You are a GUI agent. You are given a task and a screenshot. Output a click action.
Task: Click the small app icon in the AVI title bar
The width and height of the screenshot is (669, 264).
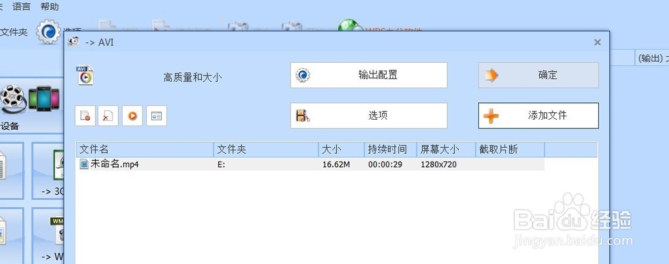(74, 42)
